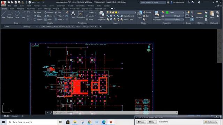Toggle the ribbon minimize state button
Image resolution: width=223 pixels, height=125 pixels.
coord(112,9)
